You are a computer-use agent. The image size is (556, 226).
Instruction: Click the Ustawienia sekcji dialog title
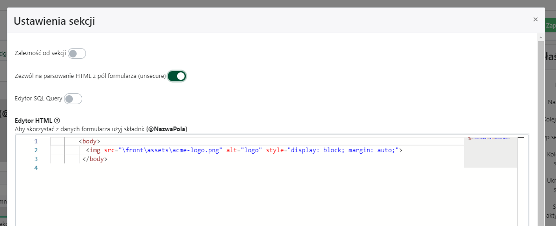tap(55, 21)
